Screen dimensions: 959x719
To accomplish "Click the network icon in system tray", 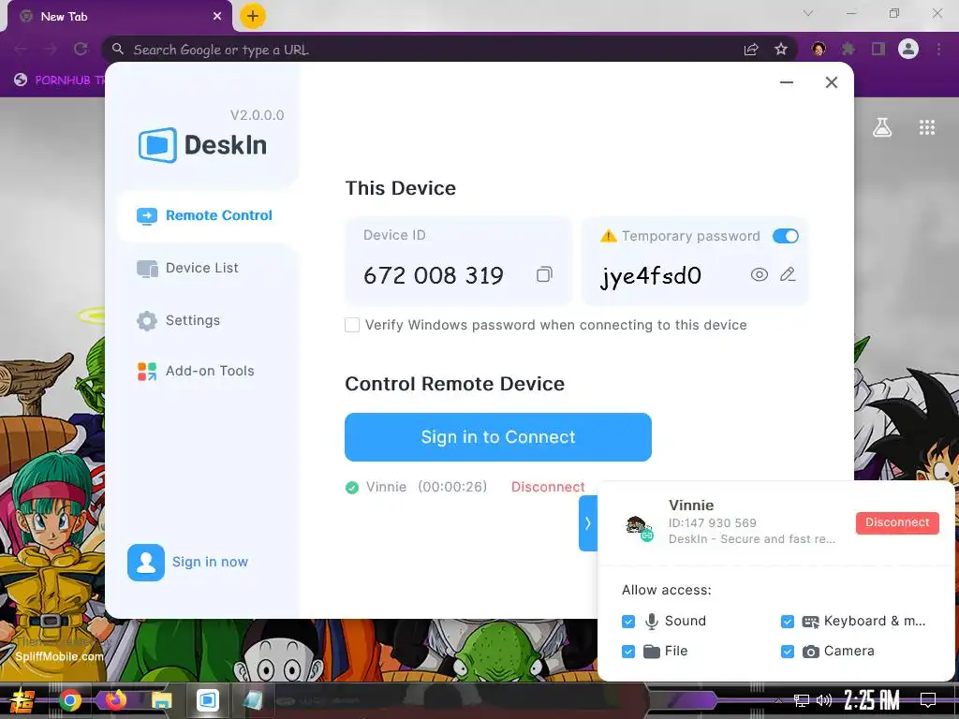I will tap(802, 700).
